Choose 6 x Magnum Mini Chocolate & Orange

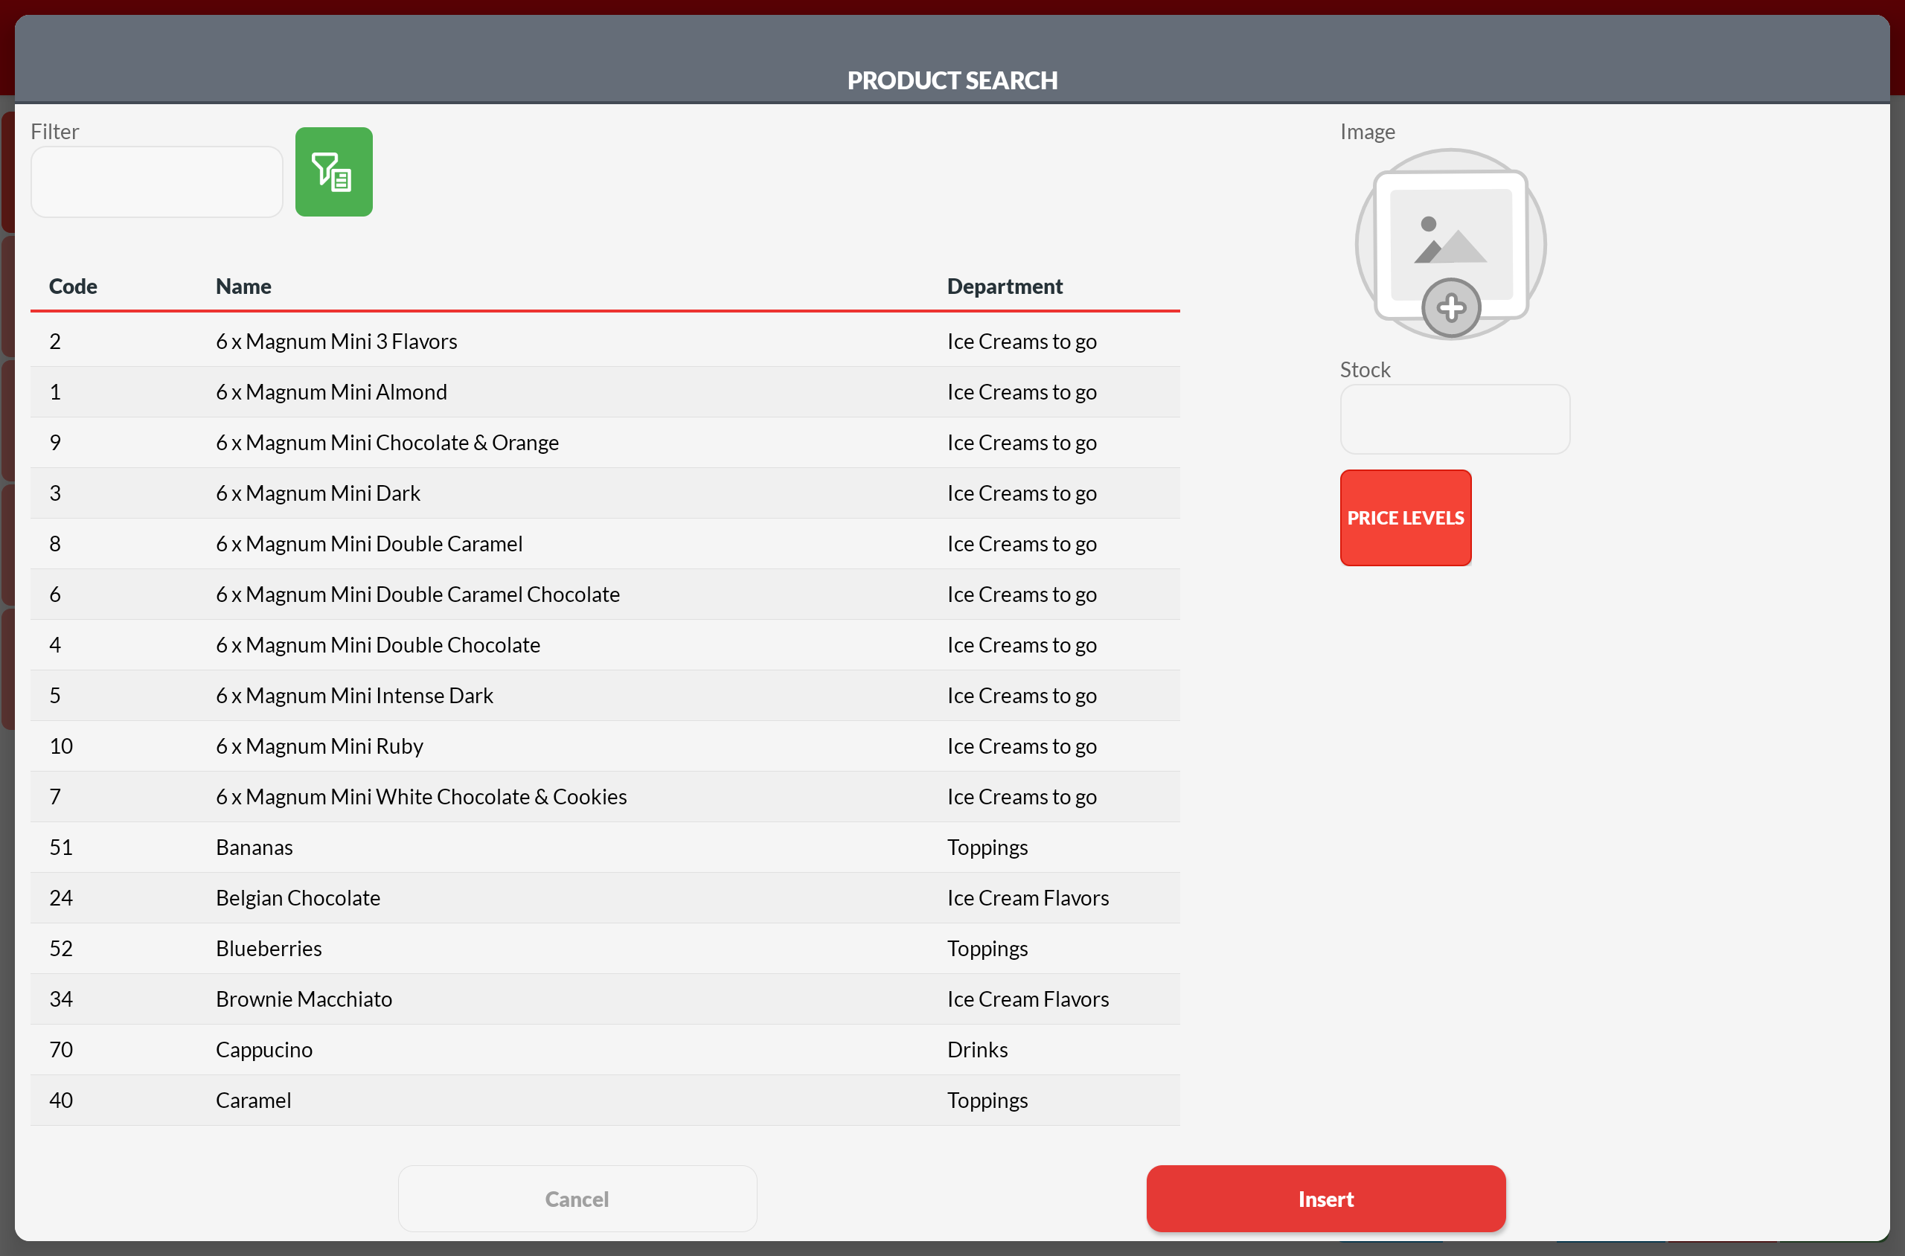[x=387, y=442]
